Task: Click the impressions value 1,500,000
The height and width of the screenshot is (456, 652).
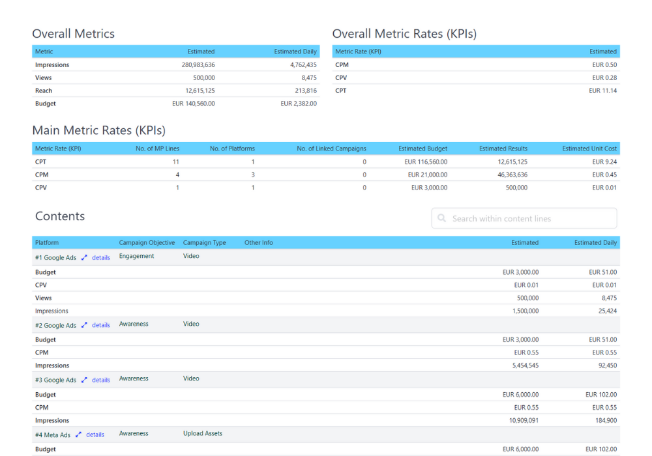Action: 526,311
